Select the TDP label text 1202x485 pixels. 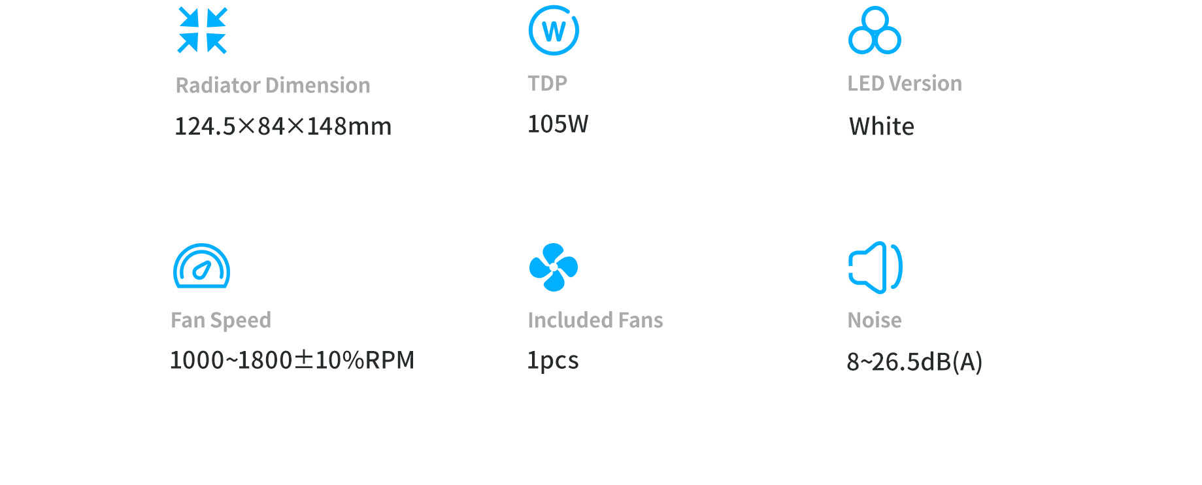547,83
